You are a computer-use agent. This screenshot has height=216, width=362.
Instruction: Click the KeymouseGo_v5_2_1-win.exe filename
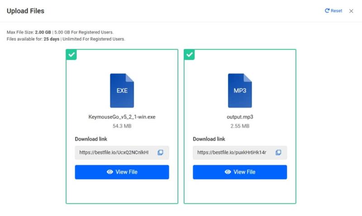[x=122, y=117]
